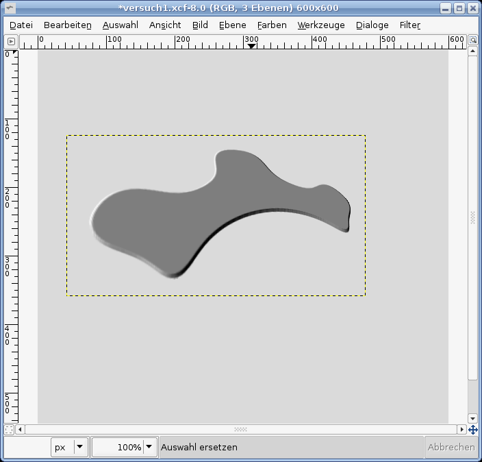Click horizontal scrollbar left arrow
This screenshot has height=462, width=482.
(20, 429)
